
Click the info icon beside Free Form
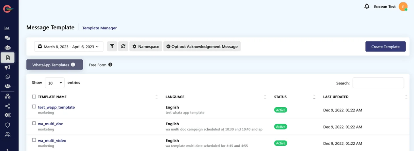(110, 65)
